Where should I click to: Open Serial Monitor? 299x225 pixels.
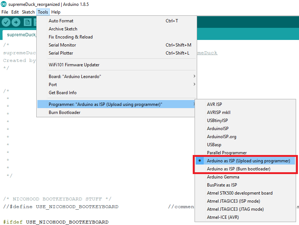point(117,45)
